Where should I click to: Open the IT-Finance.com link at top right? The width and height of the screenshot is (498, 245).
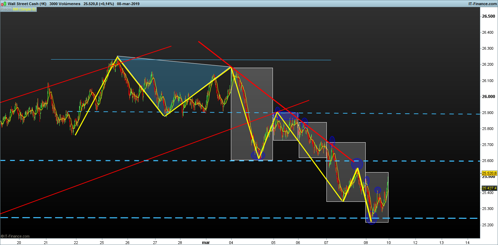pyautogui.click(x=483, y=4)
